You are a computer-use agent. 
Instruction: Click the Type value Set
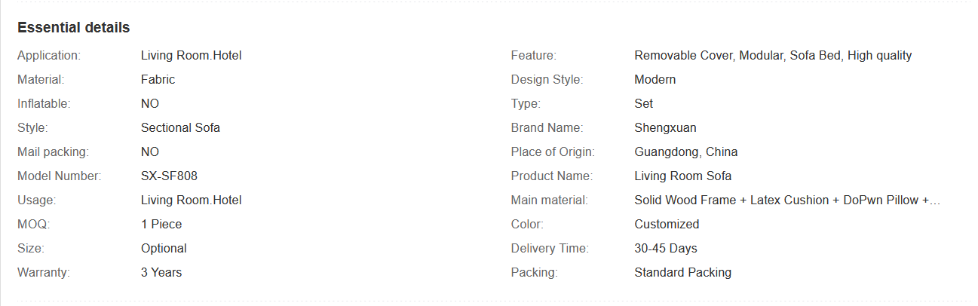(x=644, y=103)
